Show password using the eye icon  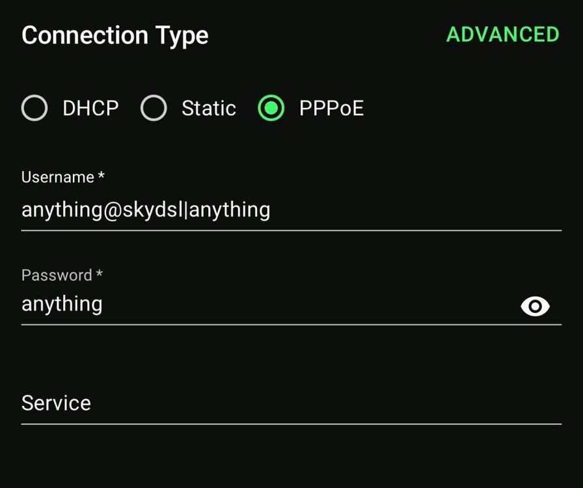535,306
